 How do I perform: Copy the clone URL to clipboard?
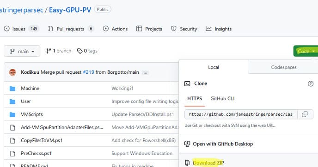[305, 114]
